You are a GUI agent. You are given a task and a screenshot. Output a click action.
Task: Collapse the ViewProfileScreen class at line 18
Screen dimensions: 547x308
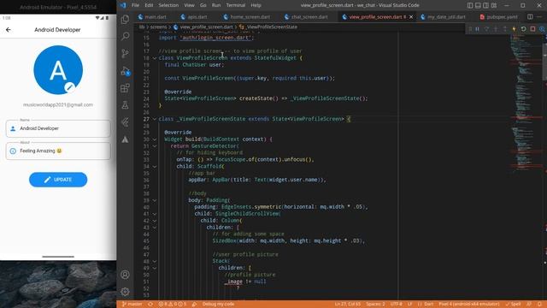click(155, 58)
